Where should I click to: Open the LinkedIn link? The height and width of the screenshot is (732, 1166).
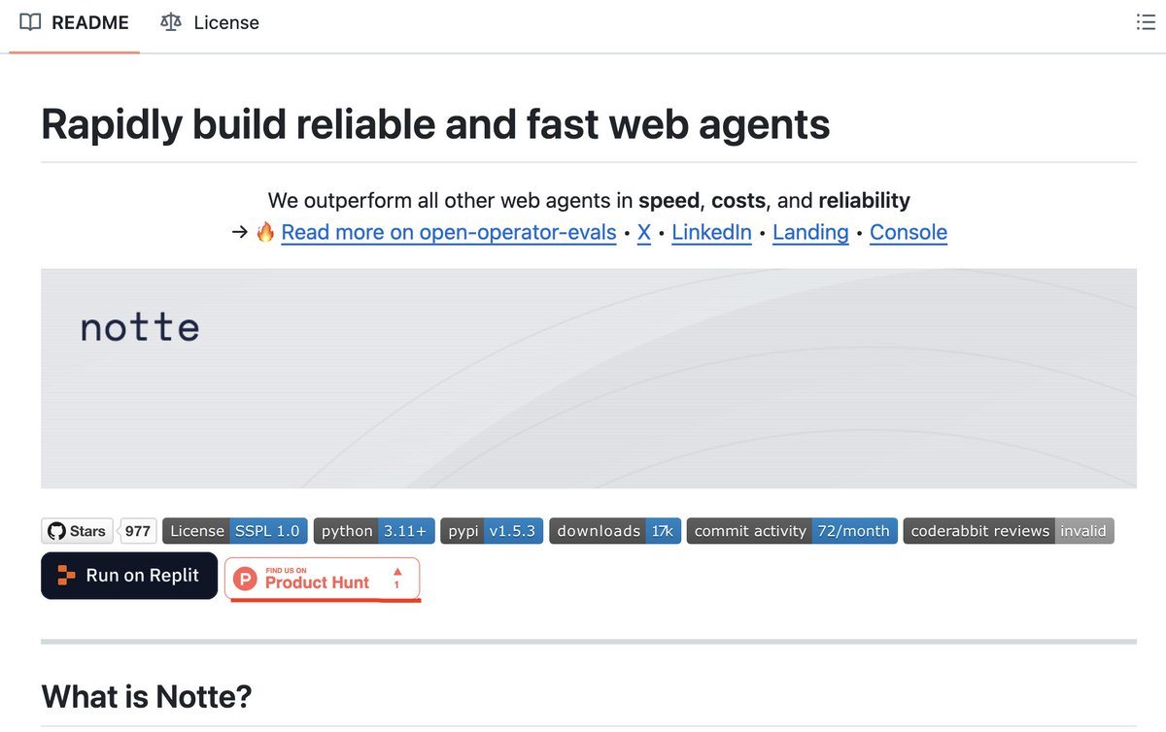[711, 232]
